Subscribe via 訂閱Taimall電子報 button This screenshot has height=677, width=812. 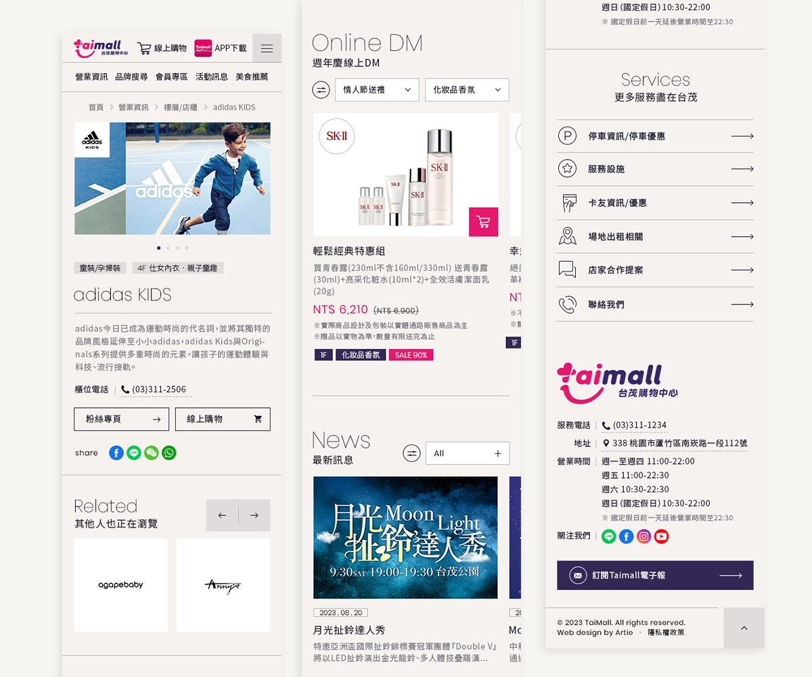click(x=655, y=576)
